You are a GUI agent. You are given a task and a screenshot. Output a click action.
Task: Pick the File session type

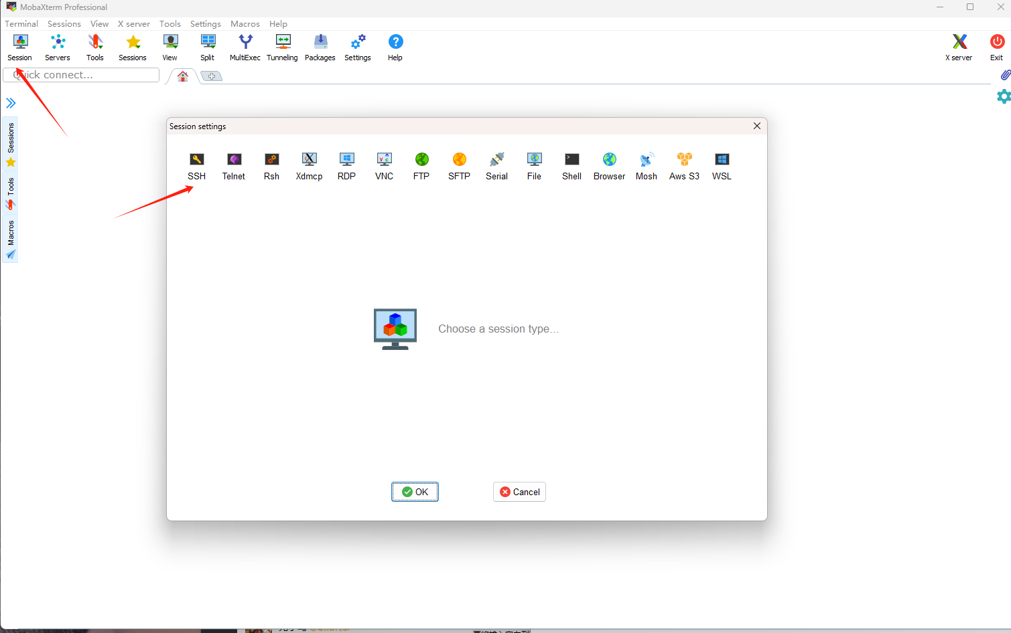pos(534,167)
